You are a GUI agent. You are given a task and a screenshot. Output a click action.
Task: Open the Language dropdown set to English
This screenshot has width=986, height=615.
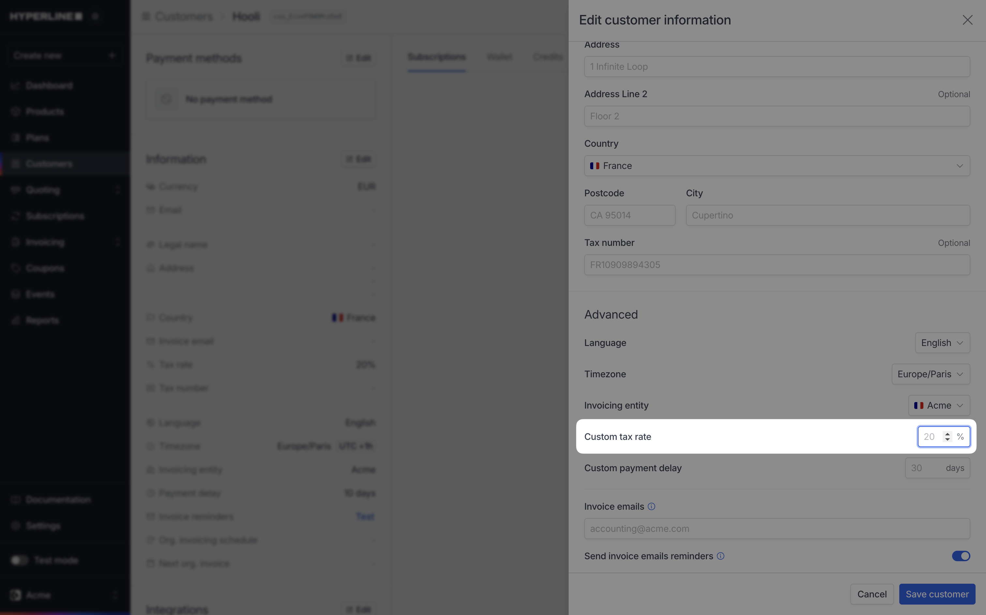pyautogui.click(x=942, y=343)
